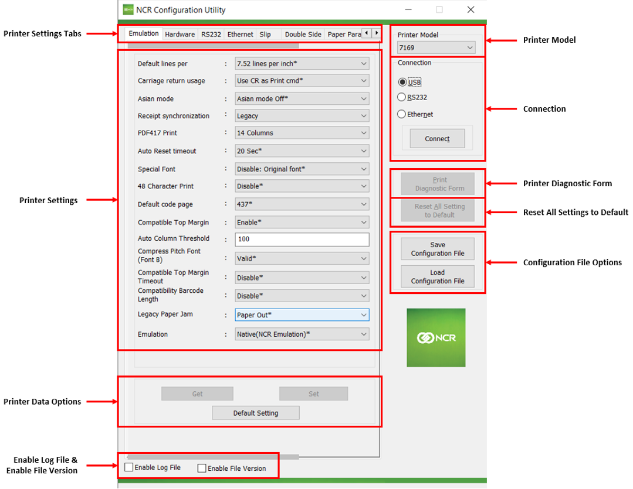633x489 pixels.
Task: Expand the Legacy Paper Jam dropdown
Action: click(x=302, y=315)
